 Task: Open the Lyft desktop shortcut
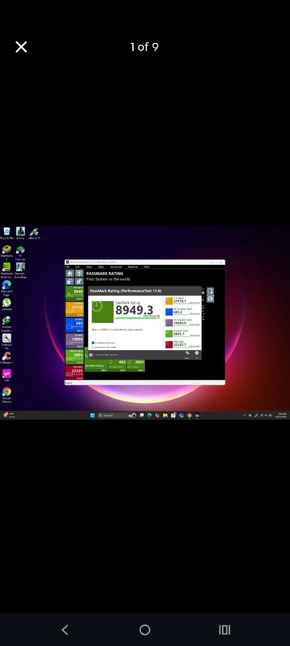(7, 375)
